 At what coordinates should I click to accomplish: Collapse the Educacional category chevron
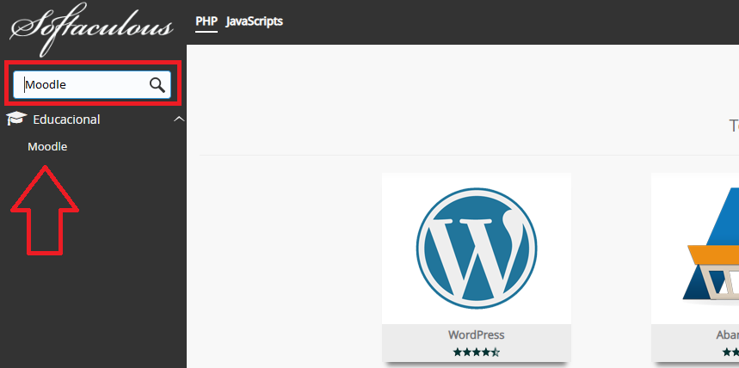179,120
